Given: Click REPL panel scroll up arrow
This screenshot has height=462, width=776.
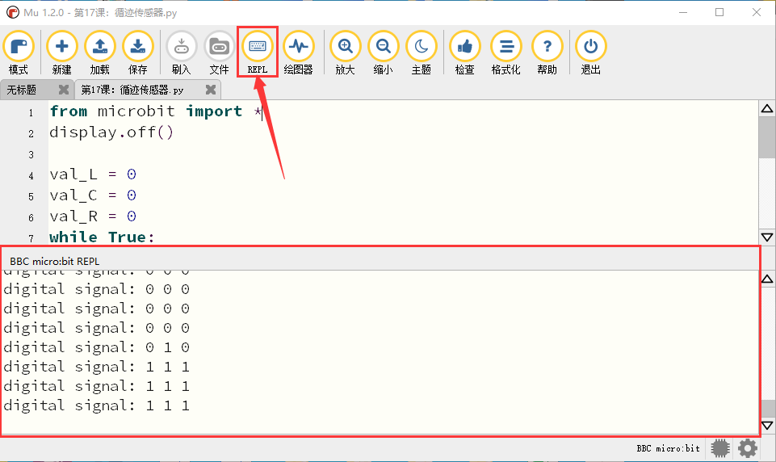Looking at the screenshot, I should click(x=767, y=279).
